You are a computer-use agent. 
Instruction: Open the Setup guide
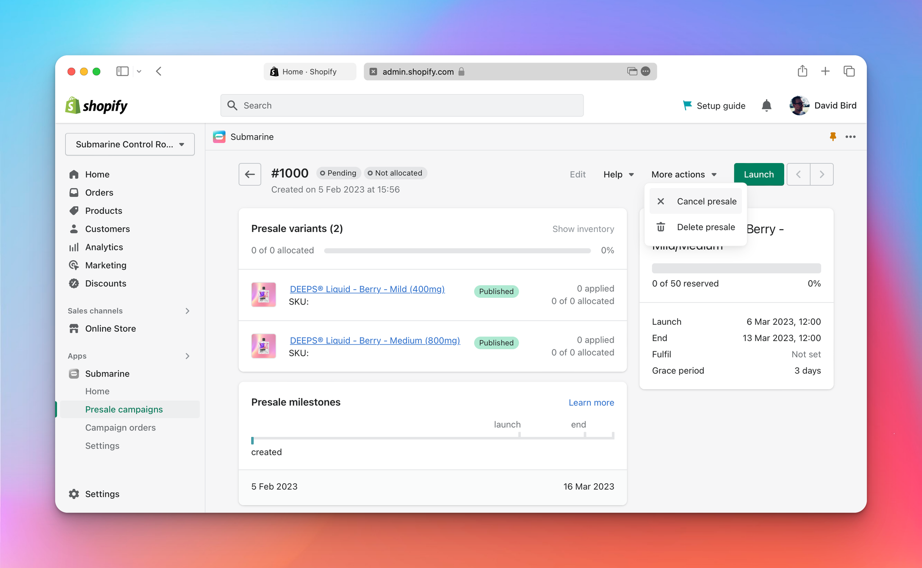pyautogui.click(x=714, y=105)
